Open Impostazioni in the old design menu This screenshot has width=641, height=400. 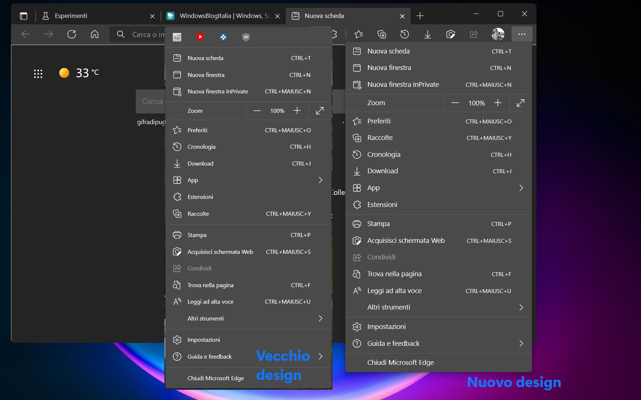(x=248, y=340)
